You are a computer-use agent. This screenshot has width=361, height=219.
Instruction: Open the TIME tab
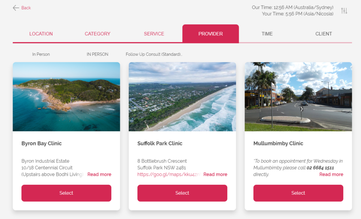pos(267,34)
